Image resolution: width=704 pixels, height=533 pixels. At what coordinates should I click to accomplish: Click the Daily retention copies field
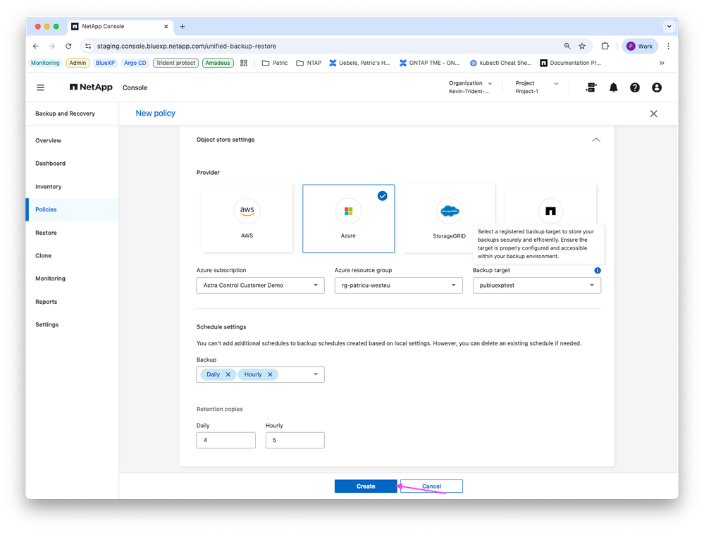(x=226, y=441)
